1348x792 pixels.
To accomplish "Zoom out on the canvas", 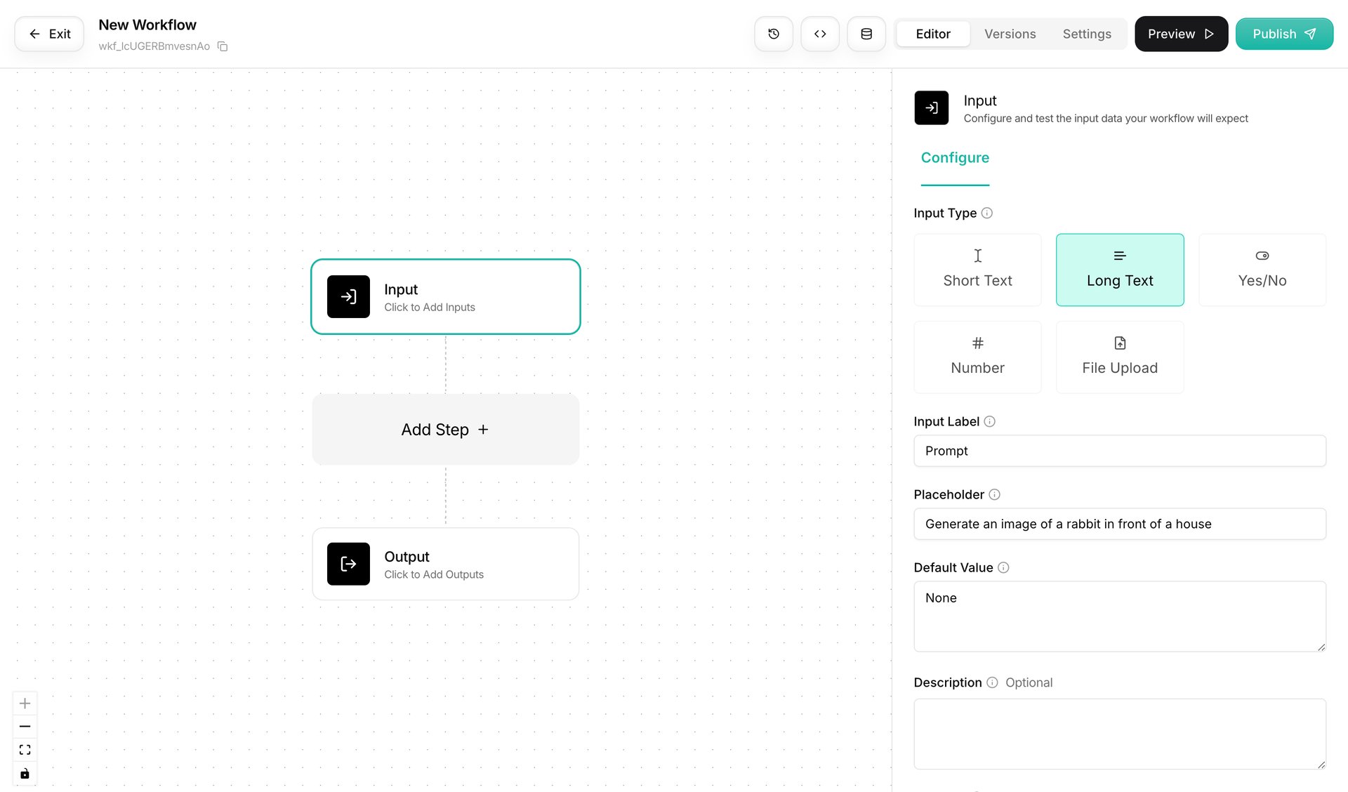I will 25,726.
